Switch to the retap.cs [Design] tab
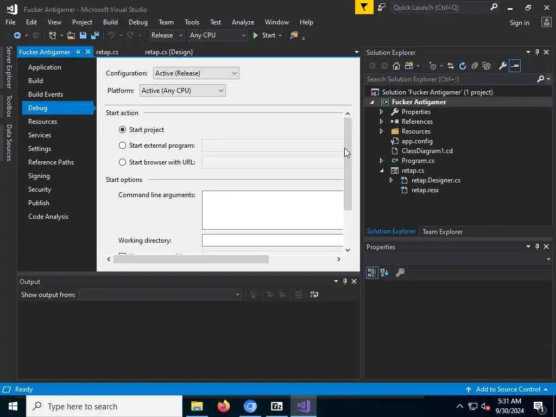Viewport: 556px width, 417px height. tap(169, 52)
